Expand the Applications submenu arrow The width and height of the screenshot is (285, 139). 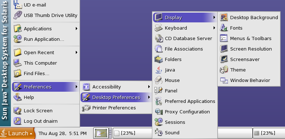tap(77, 29)
